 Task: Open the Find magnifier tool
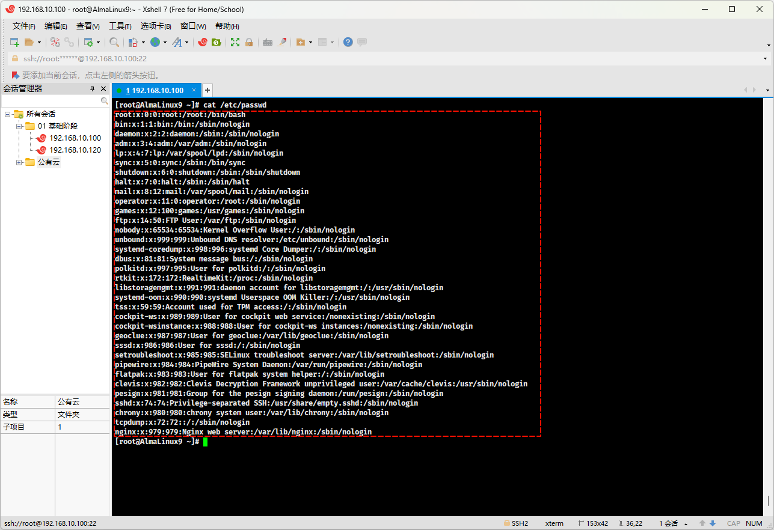coord(114,42)
